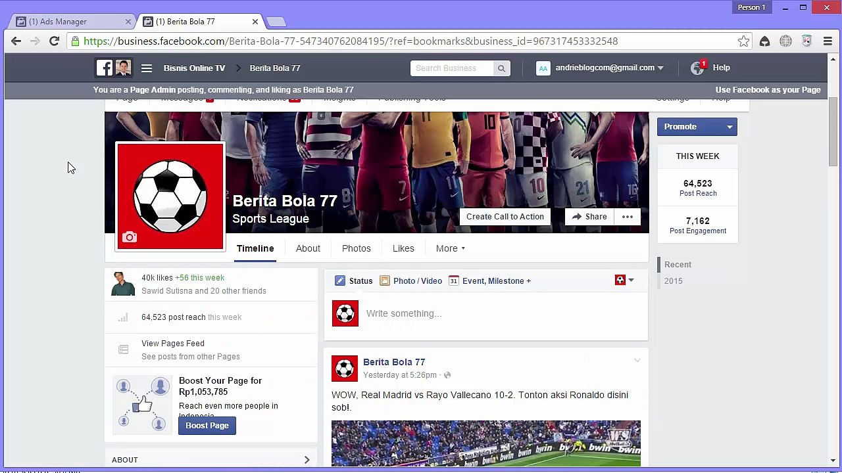Image resolution: width=842 pixels, height=473 pixels.
Task: Click 64,523 Post Reach stat
Action: click(x=697, y=188)
